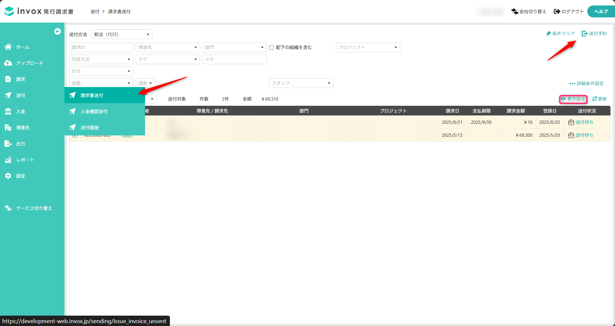Open 表示設定 display settings
This screenshot has width=615, height=326.
(573, 99)
